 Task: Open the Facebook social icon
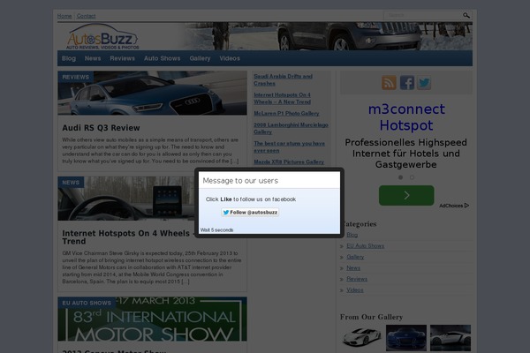click(x=407, y=82)
